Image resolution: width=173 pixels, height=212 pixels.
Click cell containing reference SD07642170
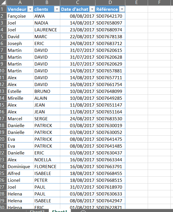tap(109, 16)
